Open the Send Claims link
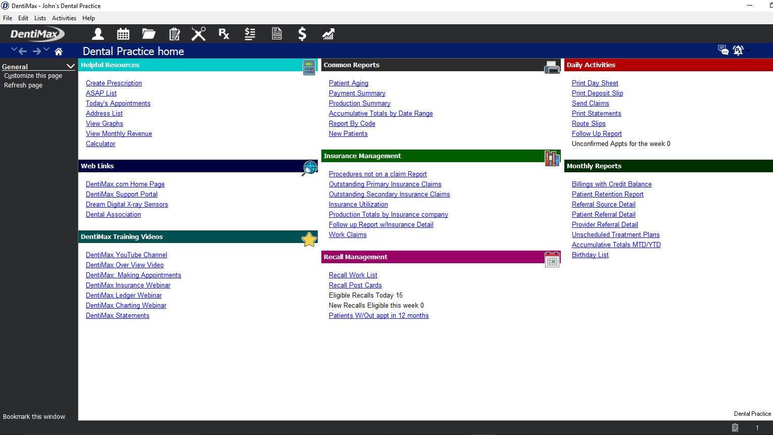Screen dimensions: 773x435 [x=591, y=104]
